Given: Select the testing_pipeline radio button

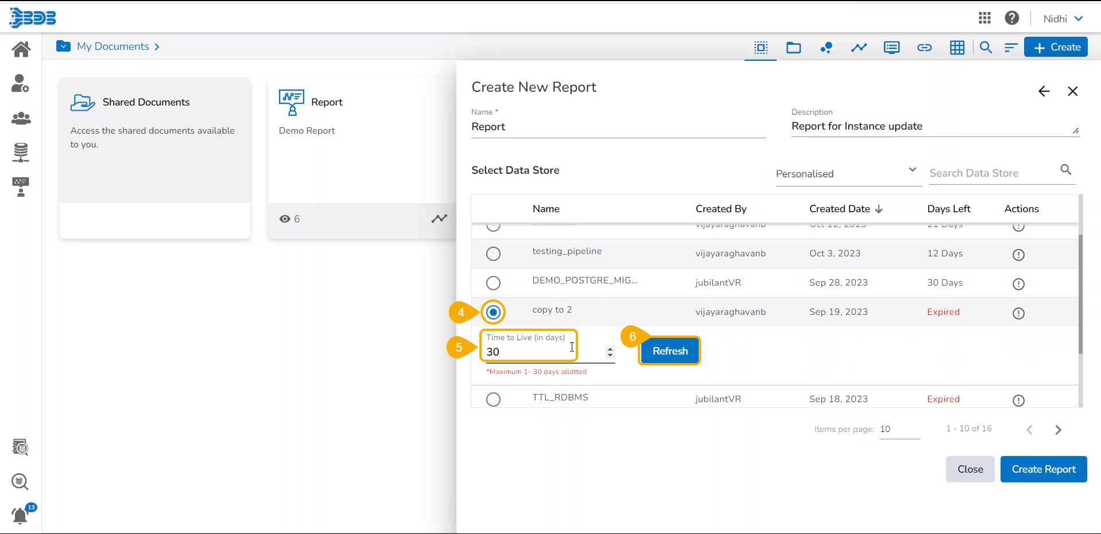Looking at the screenshot, I should coord(493,254).
